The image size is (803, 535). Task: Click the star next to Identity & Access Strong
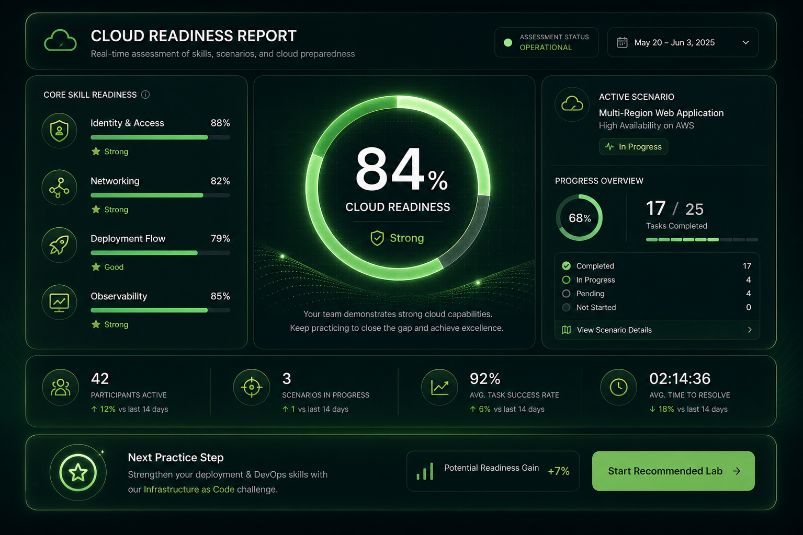tap(96, 152)
